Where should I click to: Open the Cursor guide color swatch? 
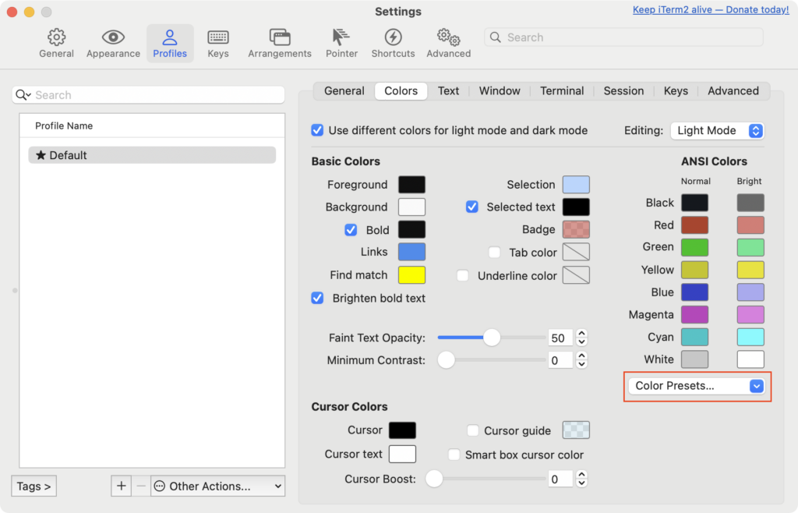[x=576, y=430]
